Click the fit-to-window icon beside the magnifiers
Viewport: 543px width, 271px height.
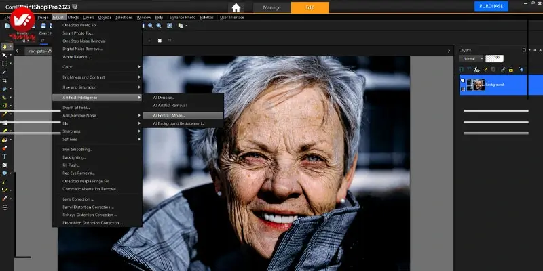tap(169, 26)
